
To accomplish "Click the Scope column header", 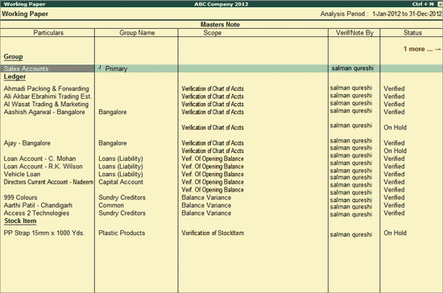I will [x=212, y=33].
